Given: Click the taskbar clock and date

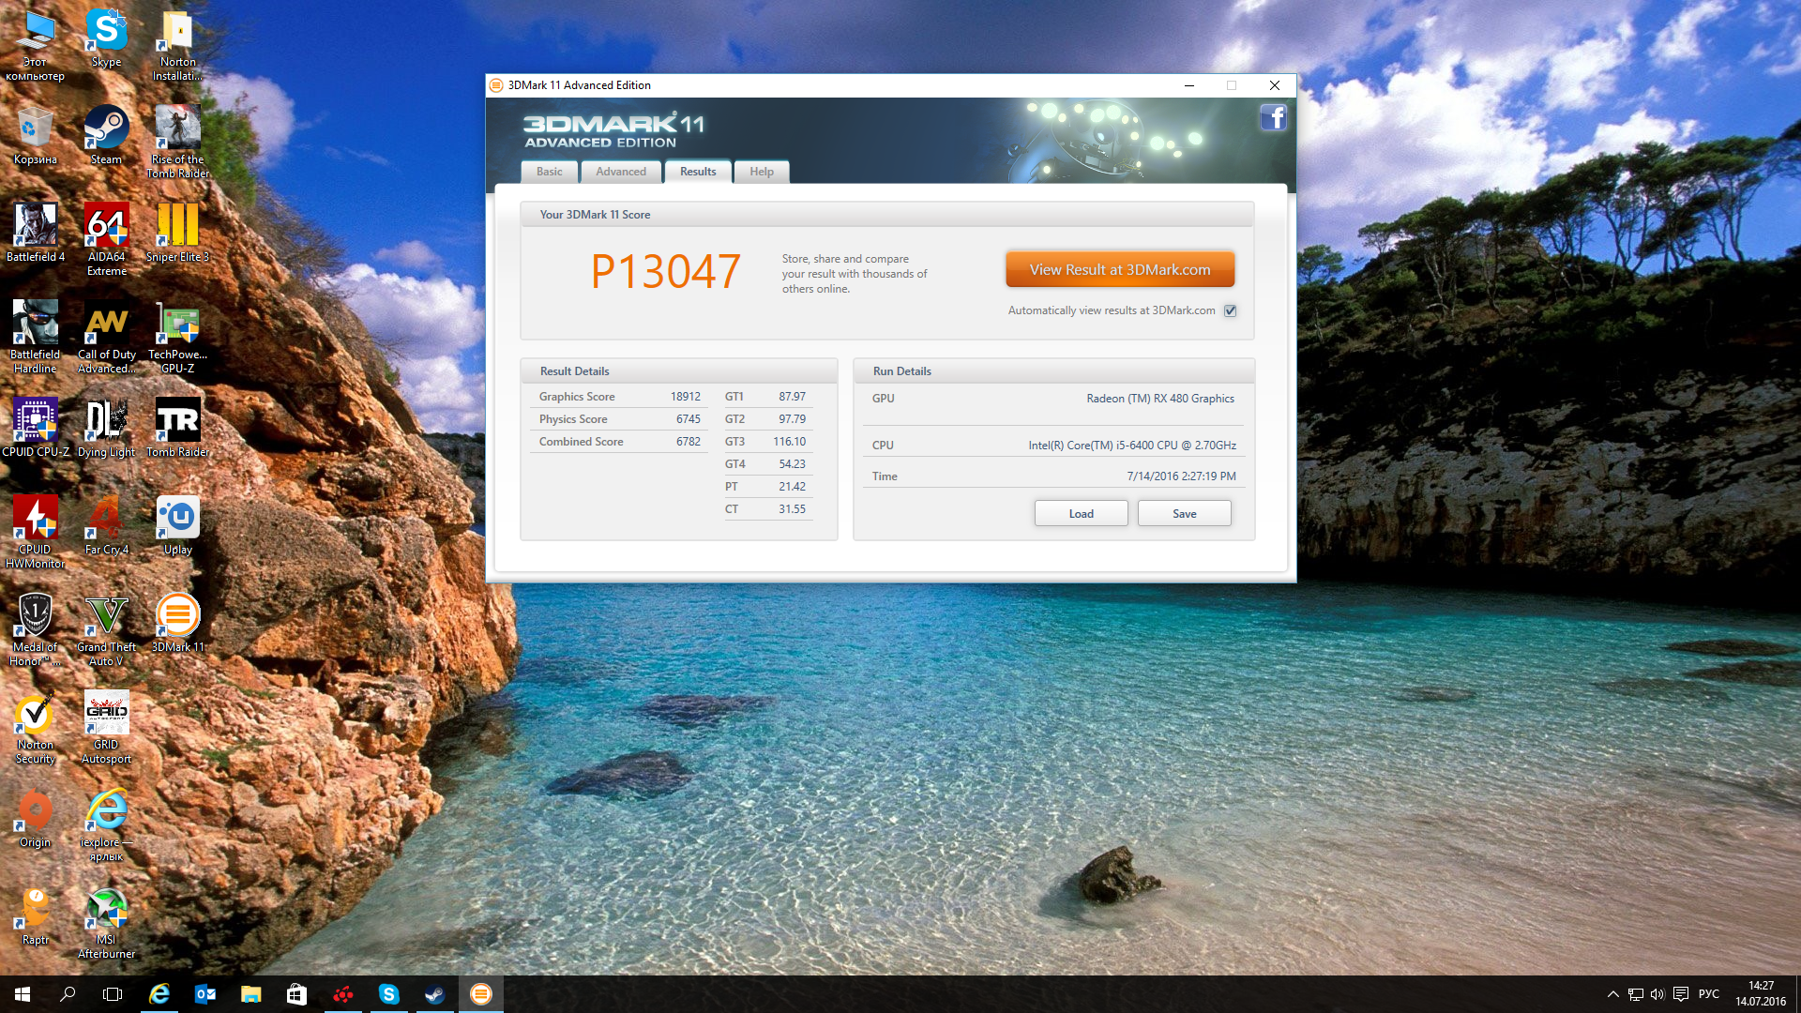Looking at the screenshot, I should pyautogui.click(x=1760, y=994).
